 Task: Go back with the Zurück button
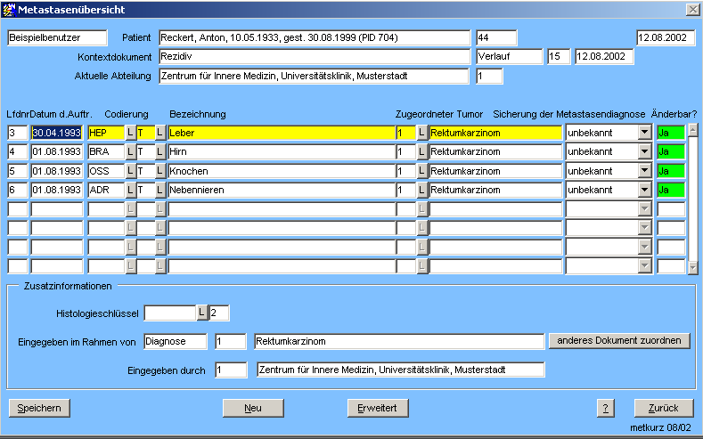663,408
